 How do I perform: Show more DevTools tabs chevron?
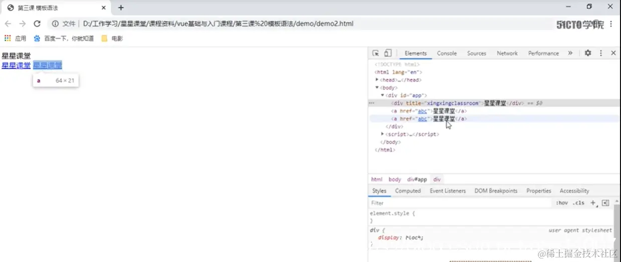(570, 53)
